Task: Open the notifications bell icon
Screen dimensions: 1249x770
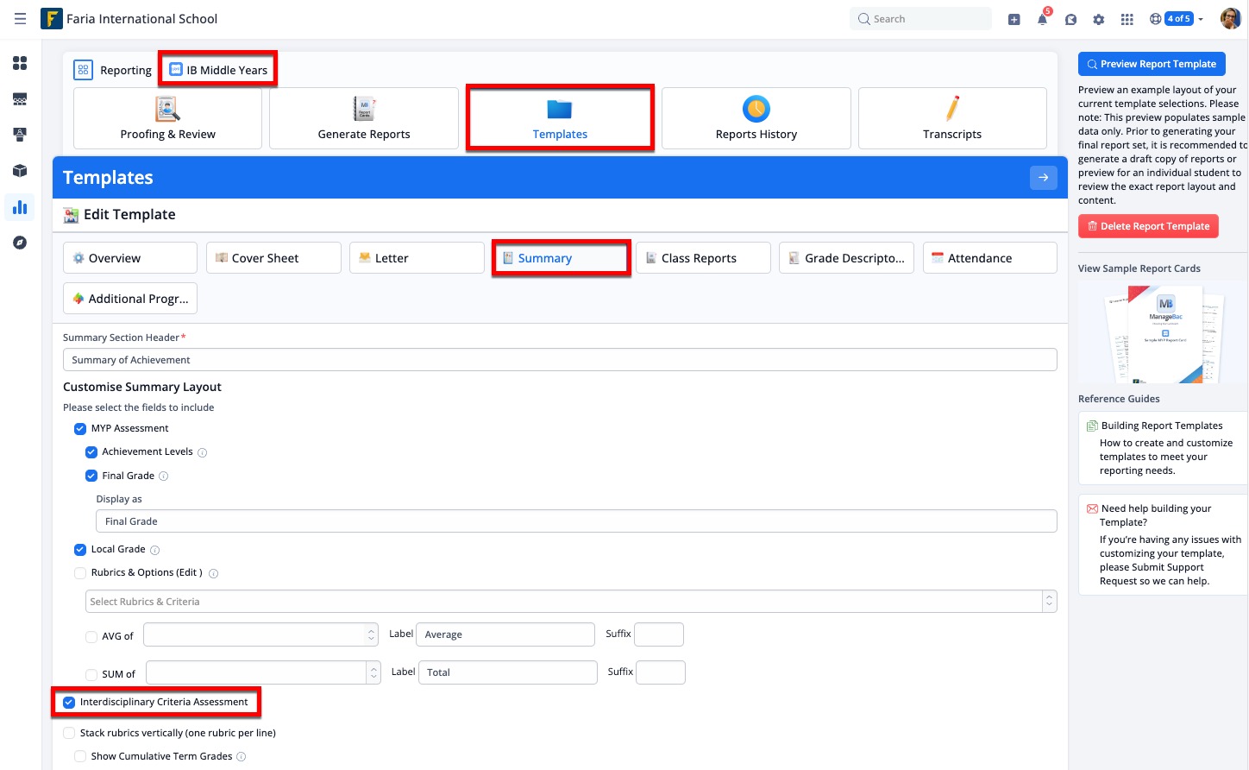Action: (x=1042, y=19)
